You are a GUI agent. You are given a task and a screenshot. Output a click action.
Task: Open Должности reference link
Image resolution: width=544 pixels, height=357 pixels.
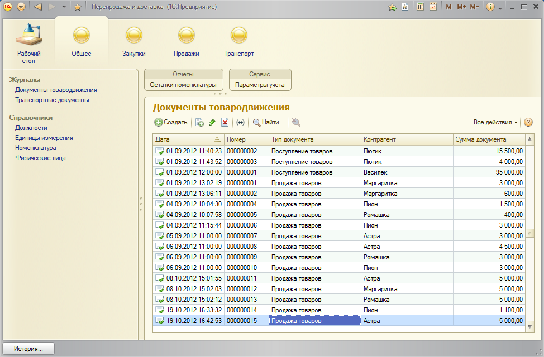coord(31,128)
